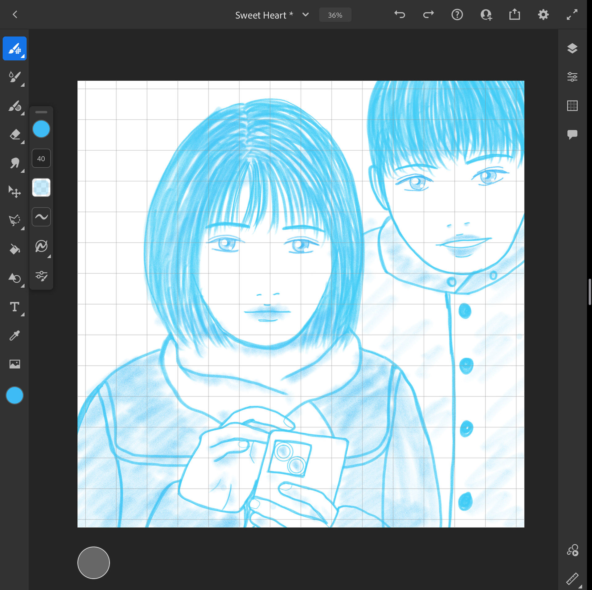Open brush color swatch in tool options
The width and height of the screenshot is (592, 590).
point(41,129)
